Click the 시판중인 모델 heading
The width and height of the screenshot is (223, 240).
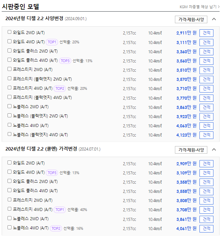[20, 6]
